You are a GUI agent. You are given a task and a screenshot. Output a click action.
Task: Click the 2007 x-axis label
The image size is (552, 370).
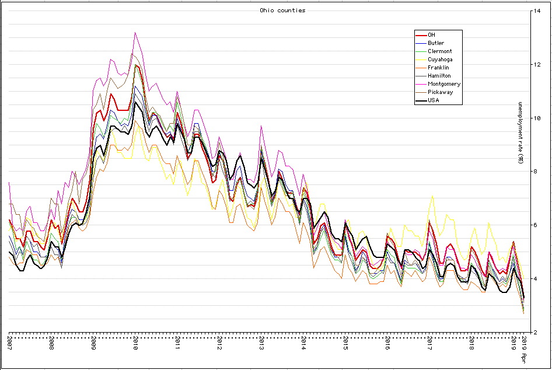tap(9, 343)
